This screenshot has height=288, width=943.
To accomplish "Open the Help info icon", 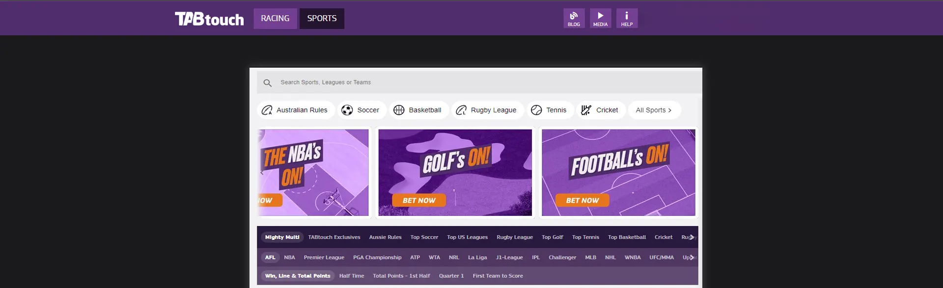I will click(627, 18).
